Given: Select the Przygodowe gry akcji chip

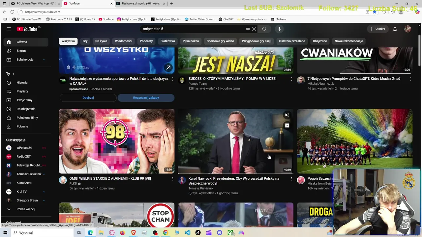Looking at the screenshot, I should coord(256,41).
